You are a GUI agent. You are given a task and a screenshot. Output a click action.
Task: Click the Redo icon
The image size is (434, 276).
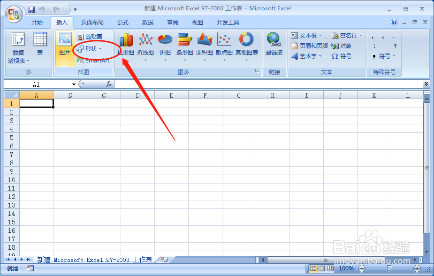[x=57, y=10]
